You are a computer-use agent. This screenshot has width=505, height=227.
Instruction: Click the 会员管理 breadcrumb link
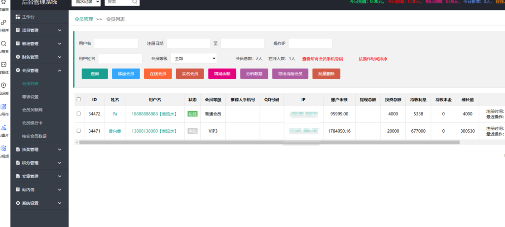pyautogui.click(x=84, y=19)
